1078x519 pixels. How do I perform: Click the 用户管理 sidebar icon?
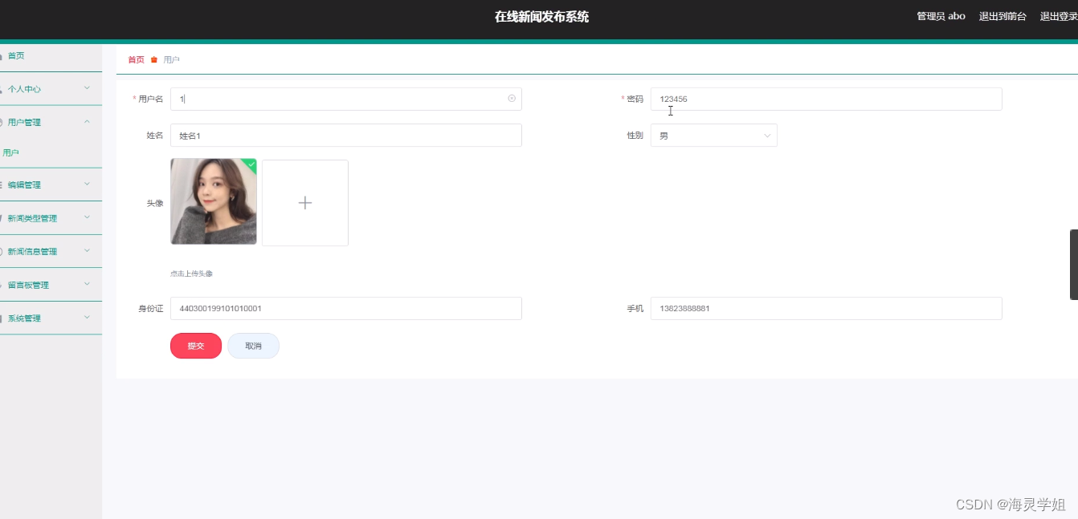coord(2,121)
